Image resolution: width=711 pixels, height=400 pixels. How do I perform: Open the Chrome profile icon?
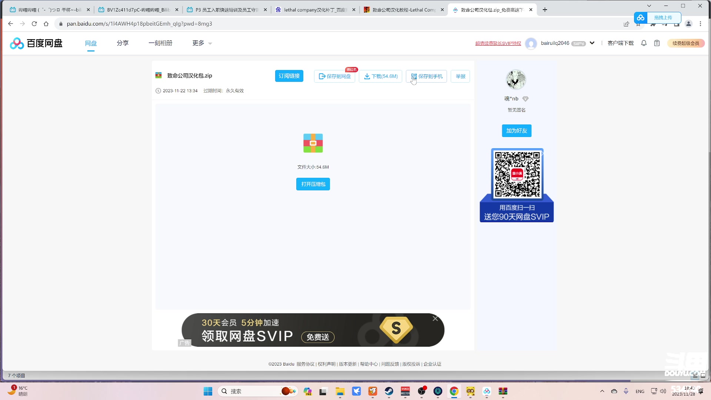point(689,24)
